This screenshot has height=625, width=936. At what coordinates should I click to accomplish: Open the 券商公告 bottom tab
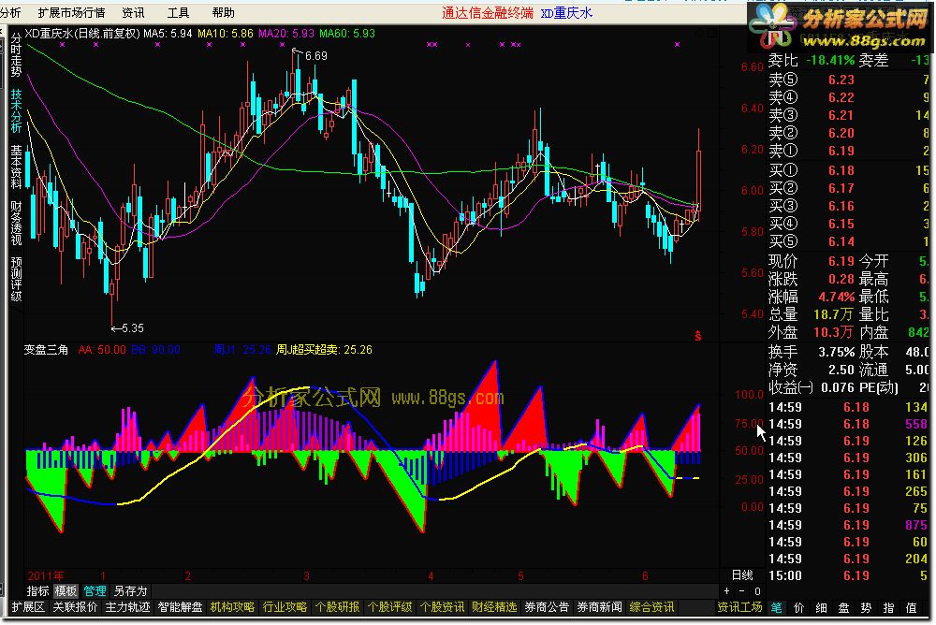point(547,607)
